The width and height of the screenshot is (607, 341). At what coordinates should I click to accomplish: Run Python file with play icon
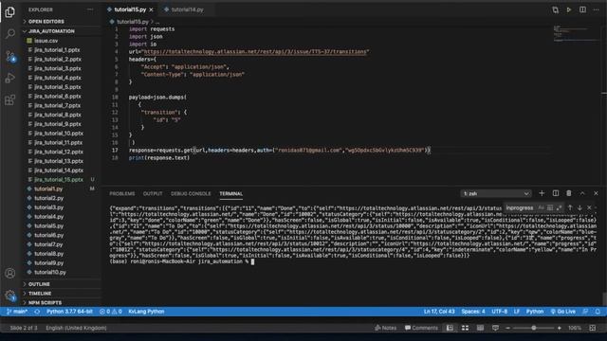[x=569, y=9]
